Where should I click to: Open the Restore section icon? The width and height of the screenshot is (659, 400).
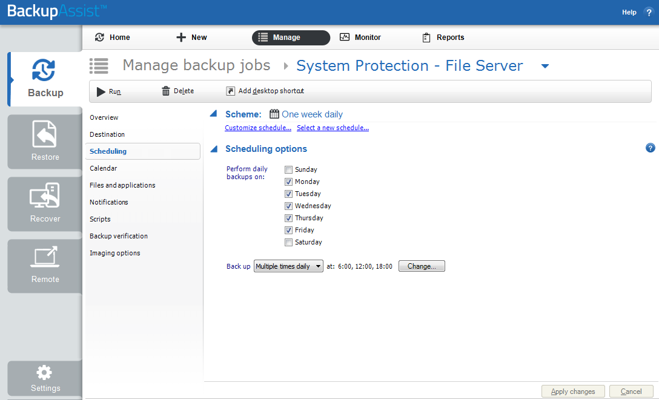(x=45, y=134)
